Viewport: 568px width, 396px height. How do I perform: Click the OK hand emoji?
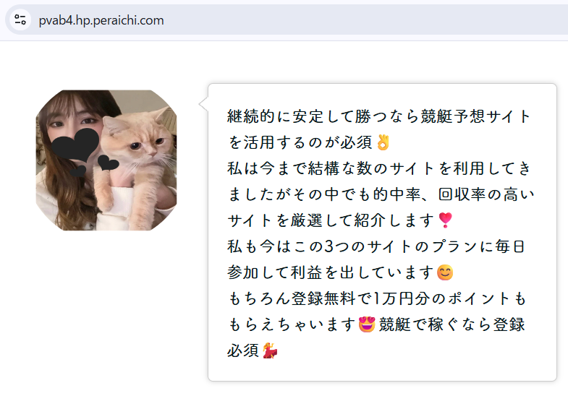click(x=383, y=142)
